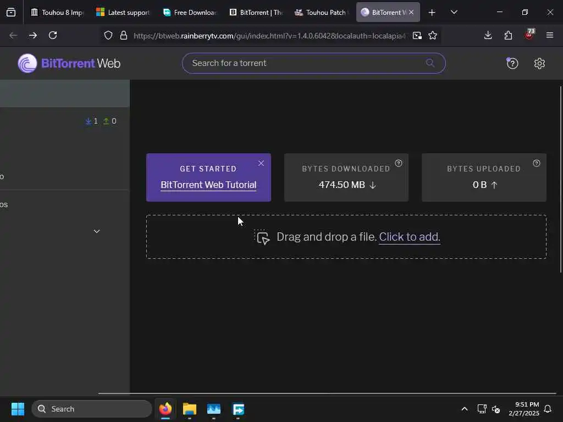563x422 pixels.
Task: Switch to the BitTorrent | The tab
Action: [x=256, y=13]
